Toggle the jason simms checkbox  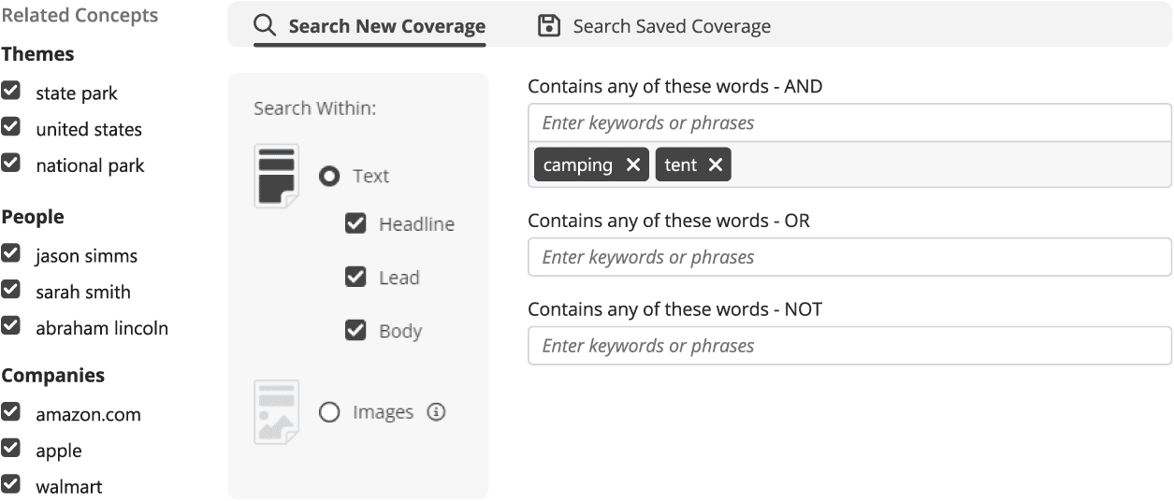11,253
